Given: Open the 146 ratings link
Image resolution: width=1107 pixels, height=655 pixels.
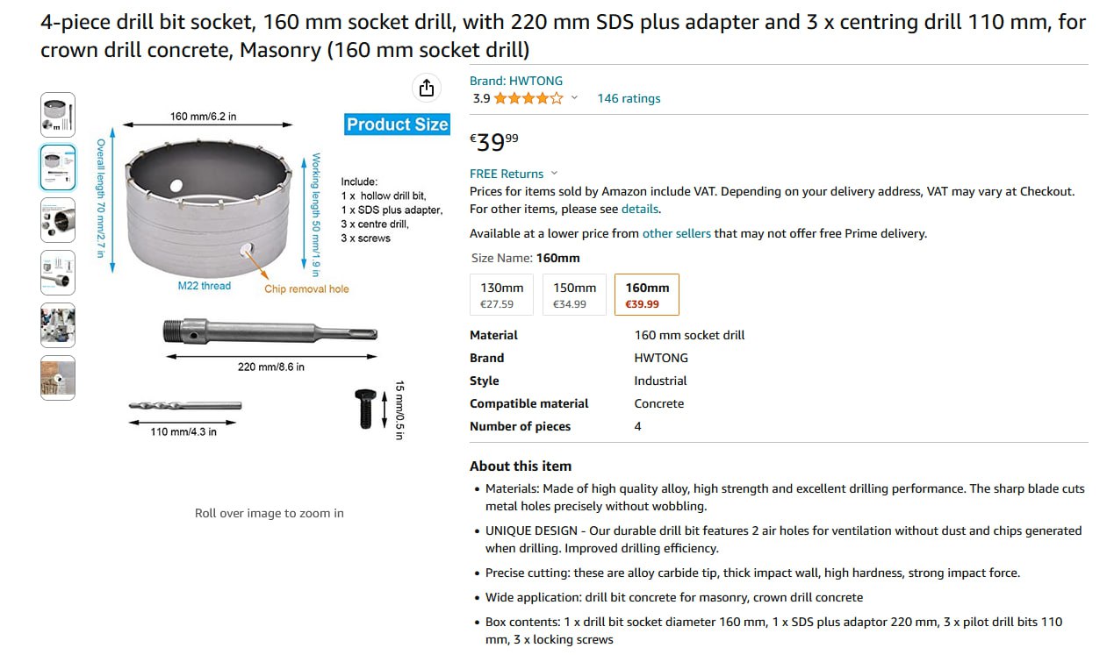Looking at the screenshot, I should tap(629, 98).
